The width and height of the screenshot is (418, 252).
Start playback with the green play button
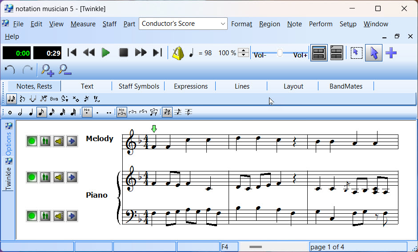click(x=106, y=53)
